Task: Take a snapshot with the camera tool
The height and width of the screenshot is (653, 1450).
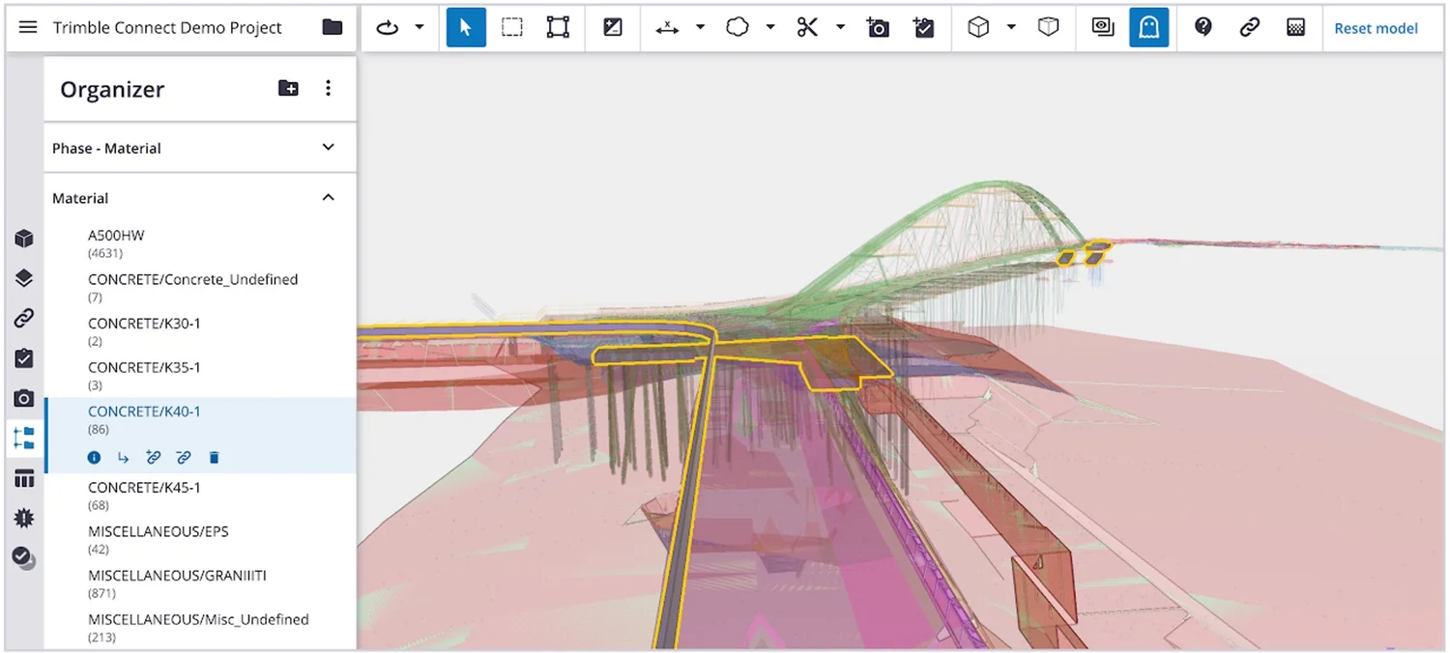Action: (x=878, y=27)
